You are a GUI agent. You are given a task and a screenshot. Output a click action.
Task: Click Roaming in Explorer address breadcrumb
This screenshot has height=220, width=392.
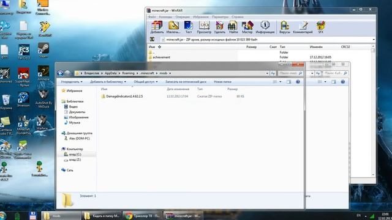click(x=128, y=73)
